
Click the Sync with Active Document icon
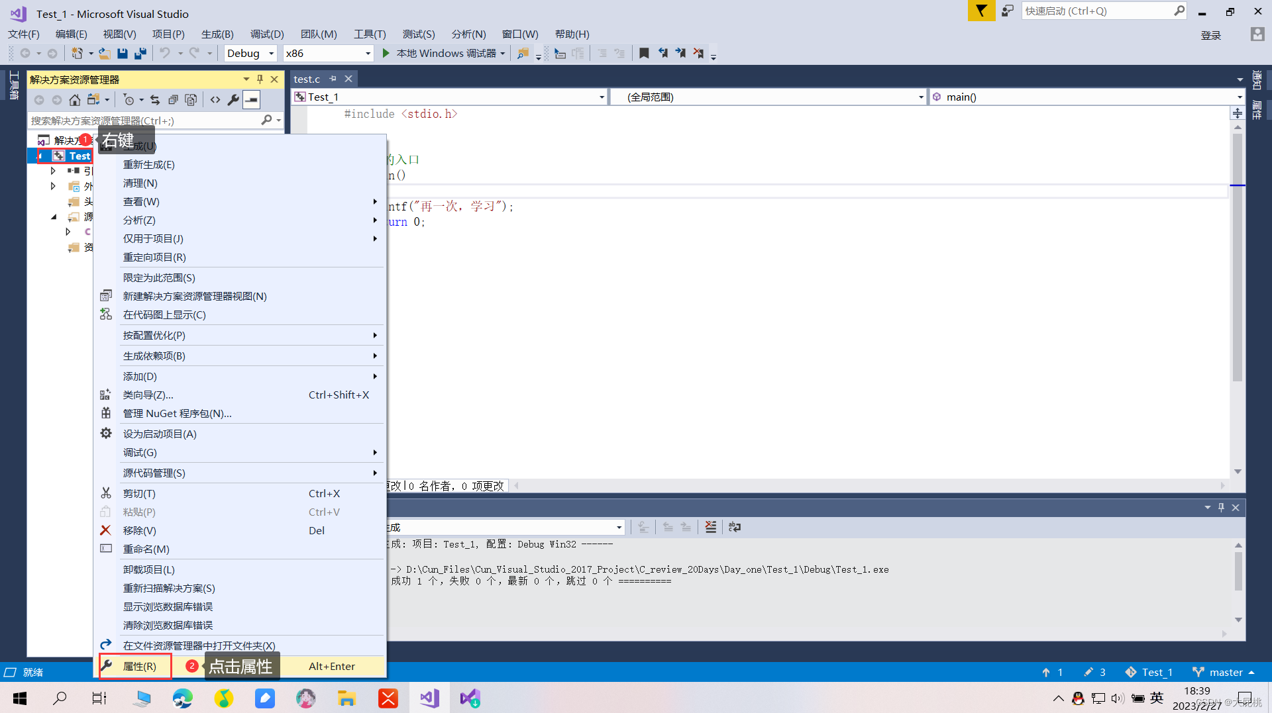(x=155, y=100)
